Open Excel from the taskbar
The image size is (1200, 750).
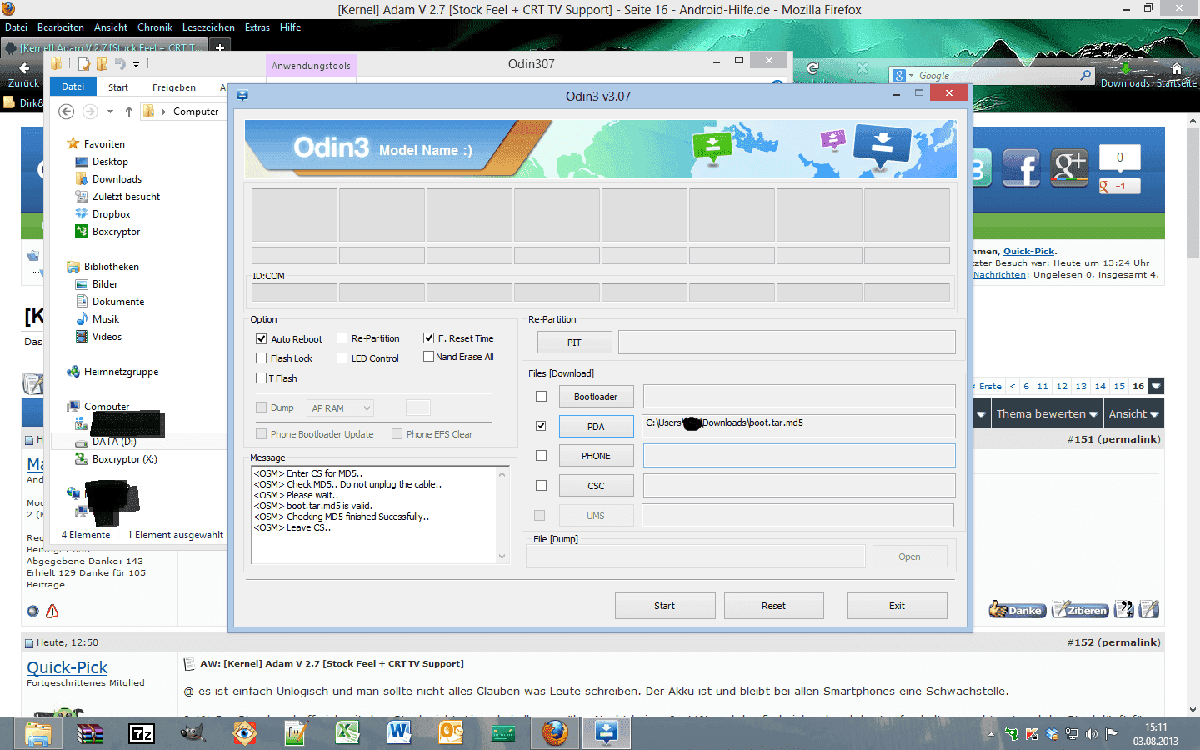[347, 733]
